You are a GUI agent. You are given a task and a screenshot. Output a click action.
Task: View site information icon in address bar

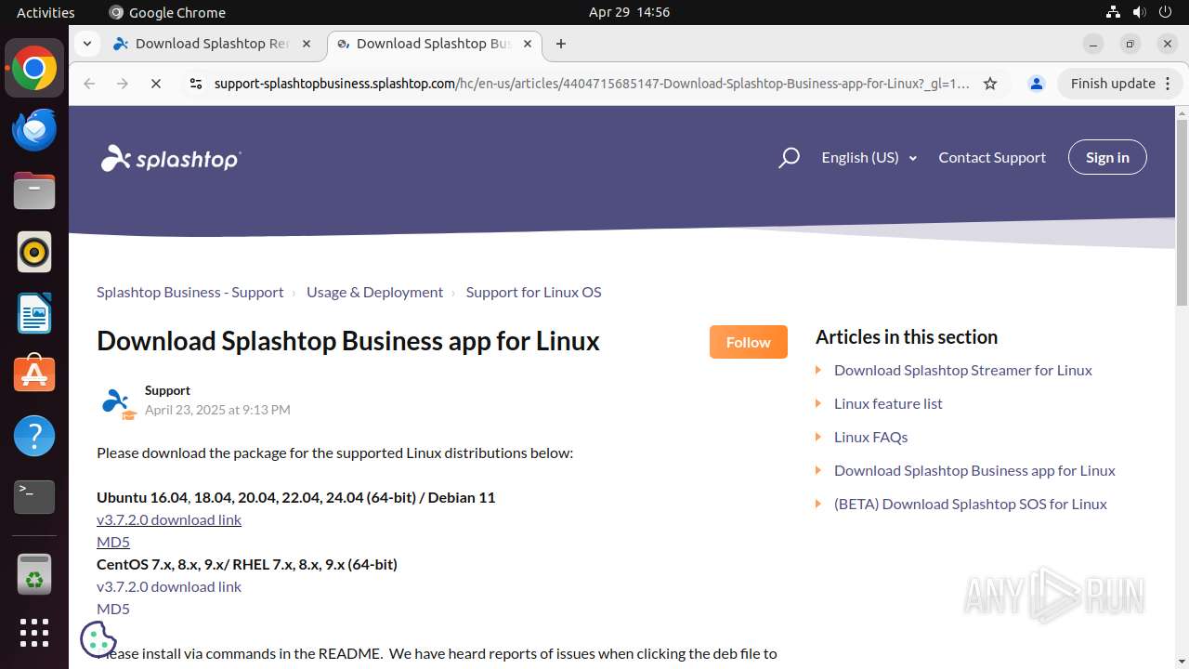click(x=195, y=84)
